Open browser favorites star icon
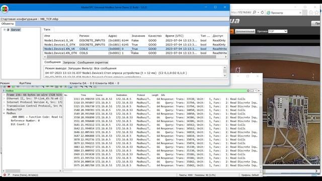This screenshot has width=322, height=181. (317, 13)
